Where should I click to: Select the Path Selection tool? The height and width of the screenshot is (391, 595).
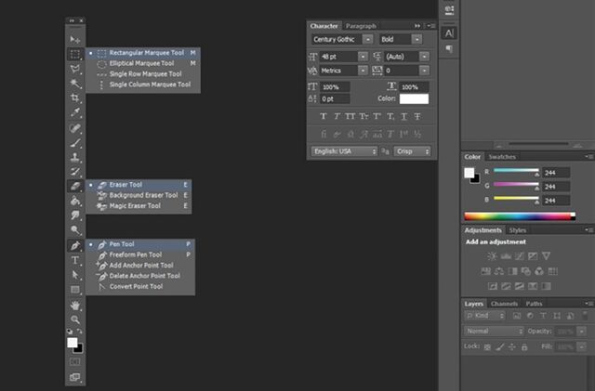tap(75, 275)
